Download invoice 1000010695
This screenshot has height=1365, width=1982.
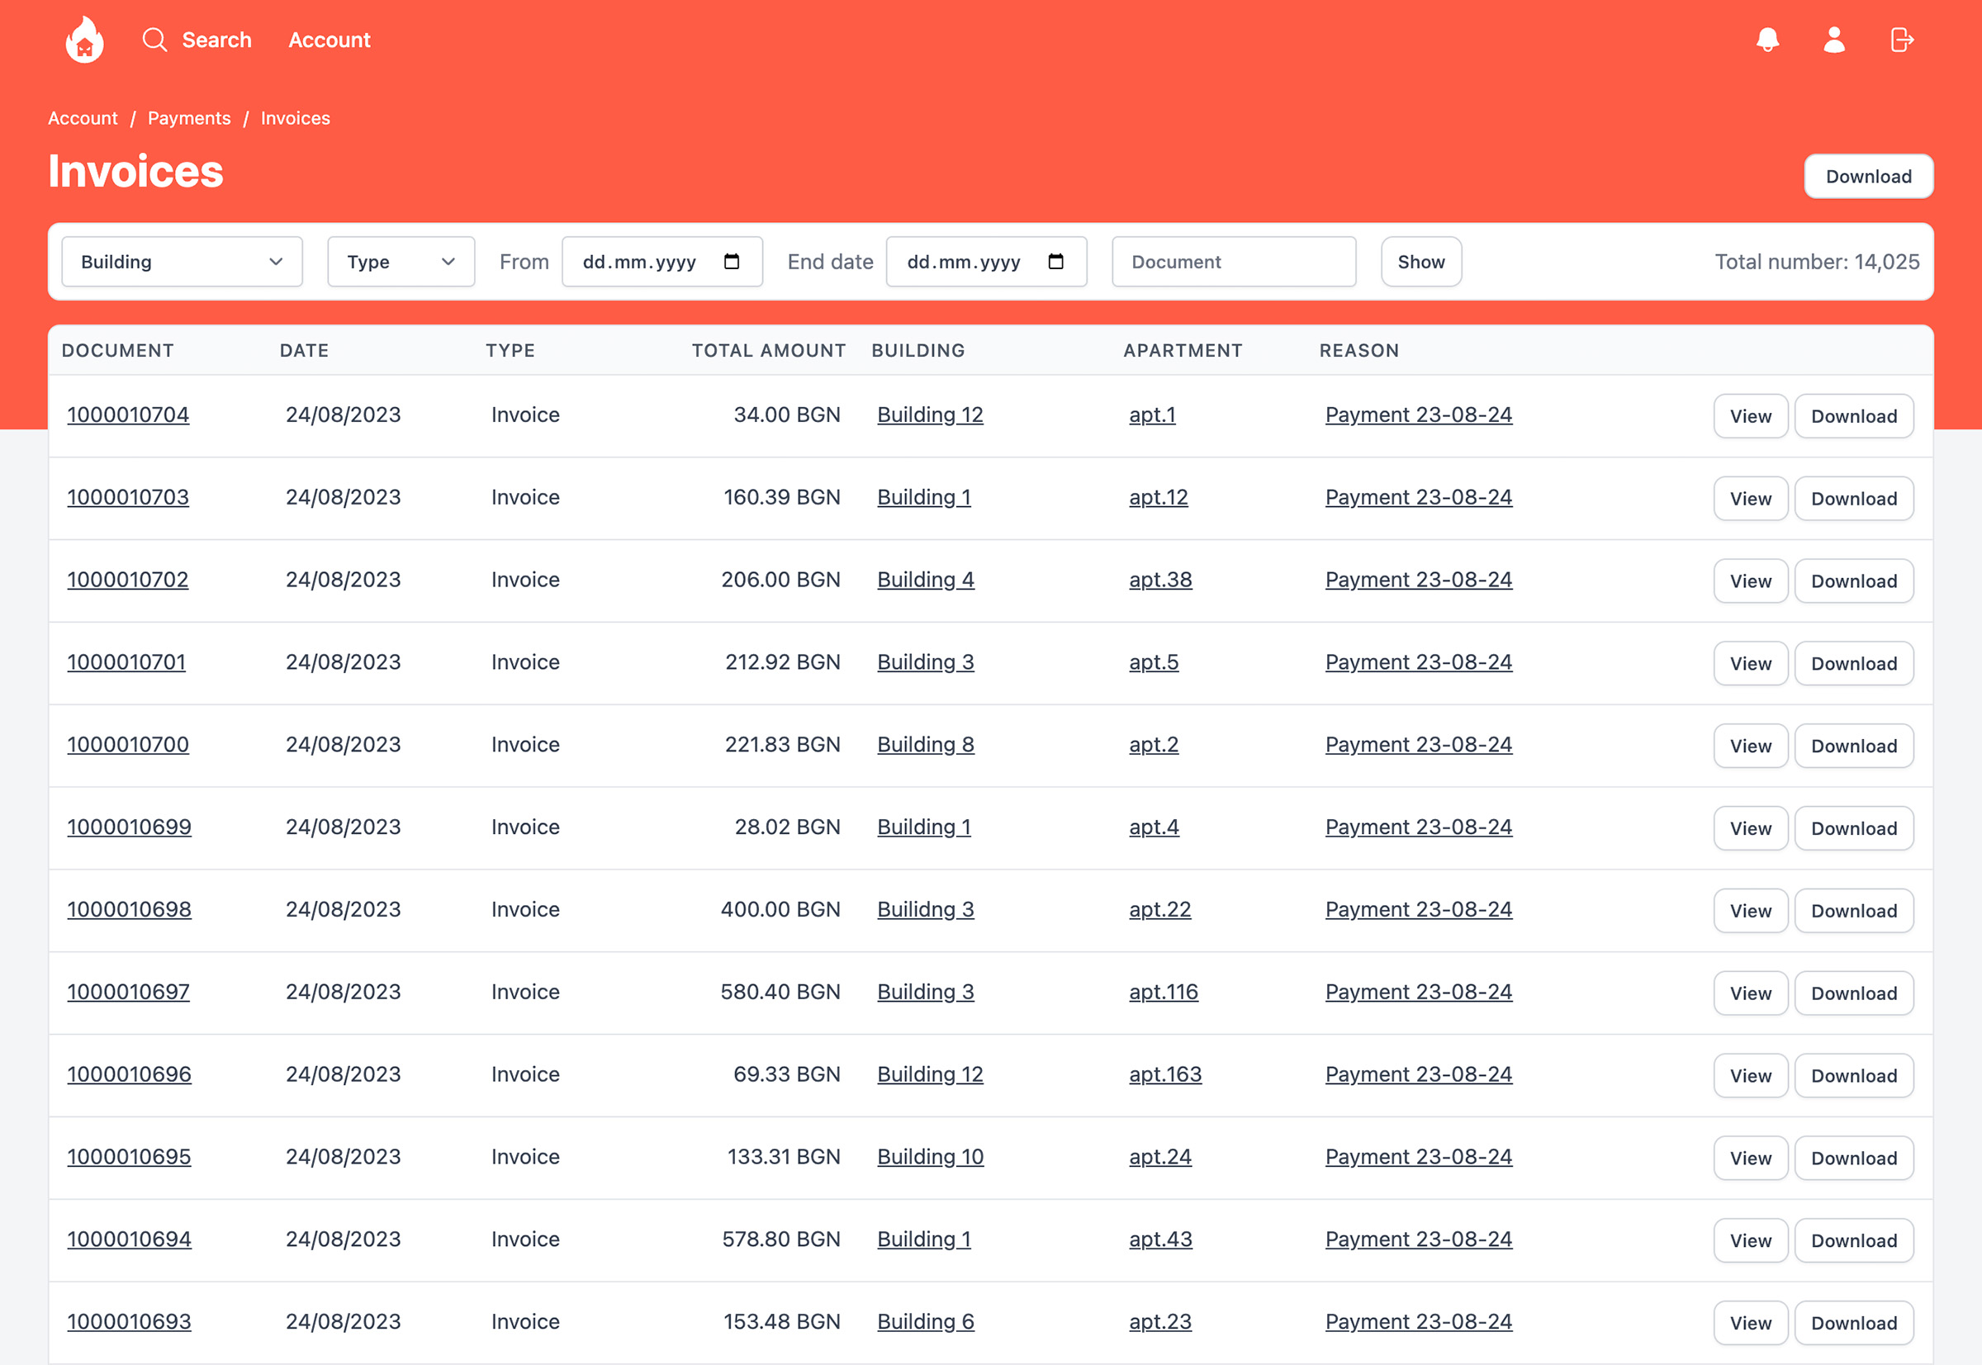[x=1854, y=1158]
